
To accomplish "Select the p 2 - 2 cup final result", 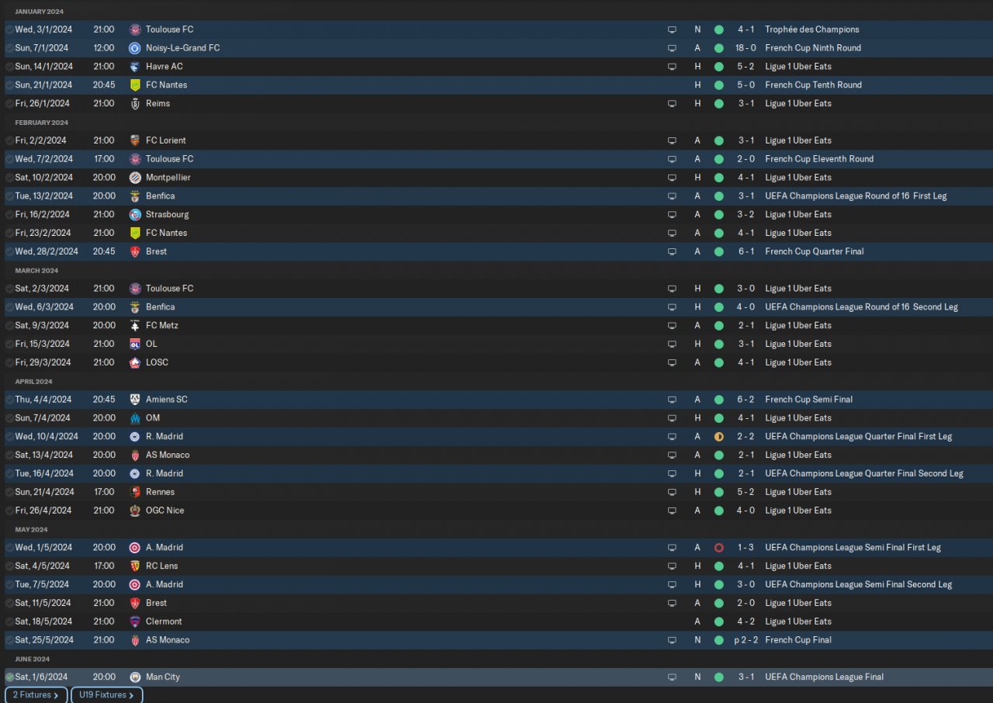I will tap(745, 640).
